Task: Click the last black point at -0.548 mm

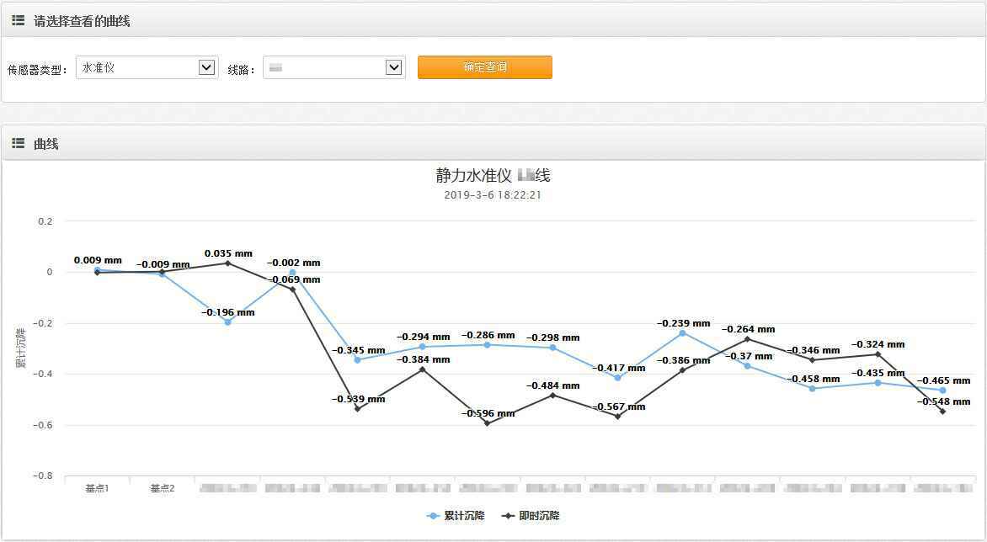Action: coord(942,412)
